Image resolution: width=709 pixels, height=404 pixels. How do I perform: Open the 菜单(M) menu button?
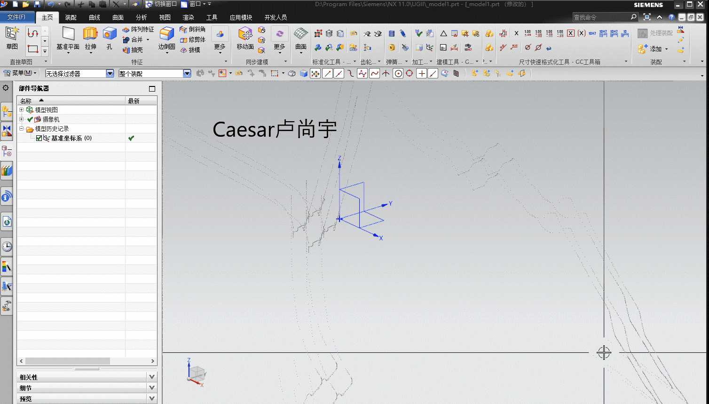[x=19, y=73]
